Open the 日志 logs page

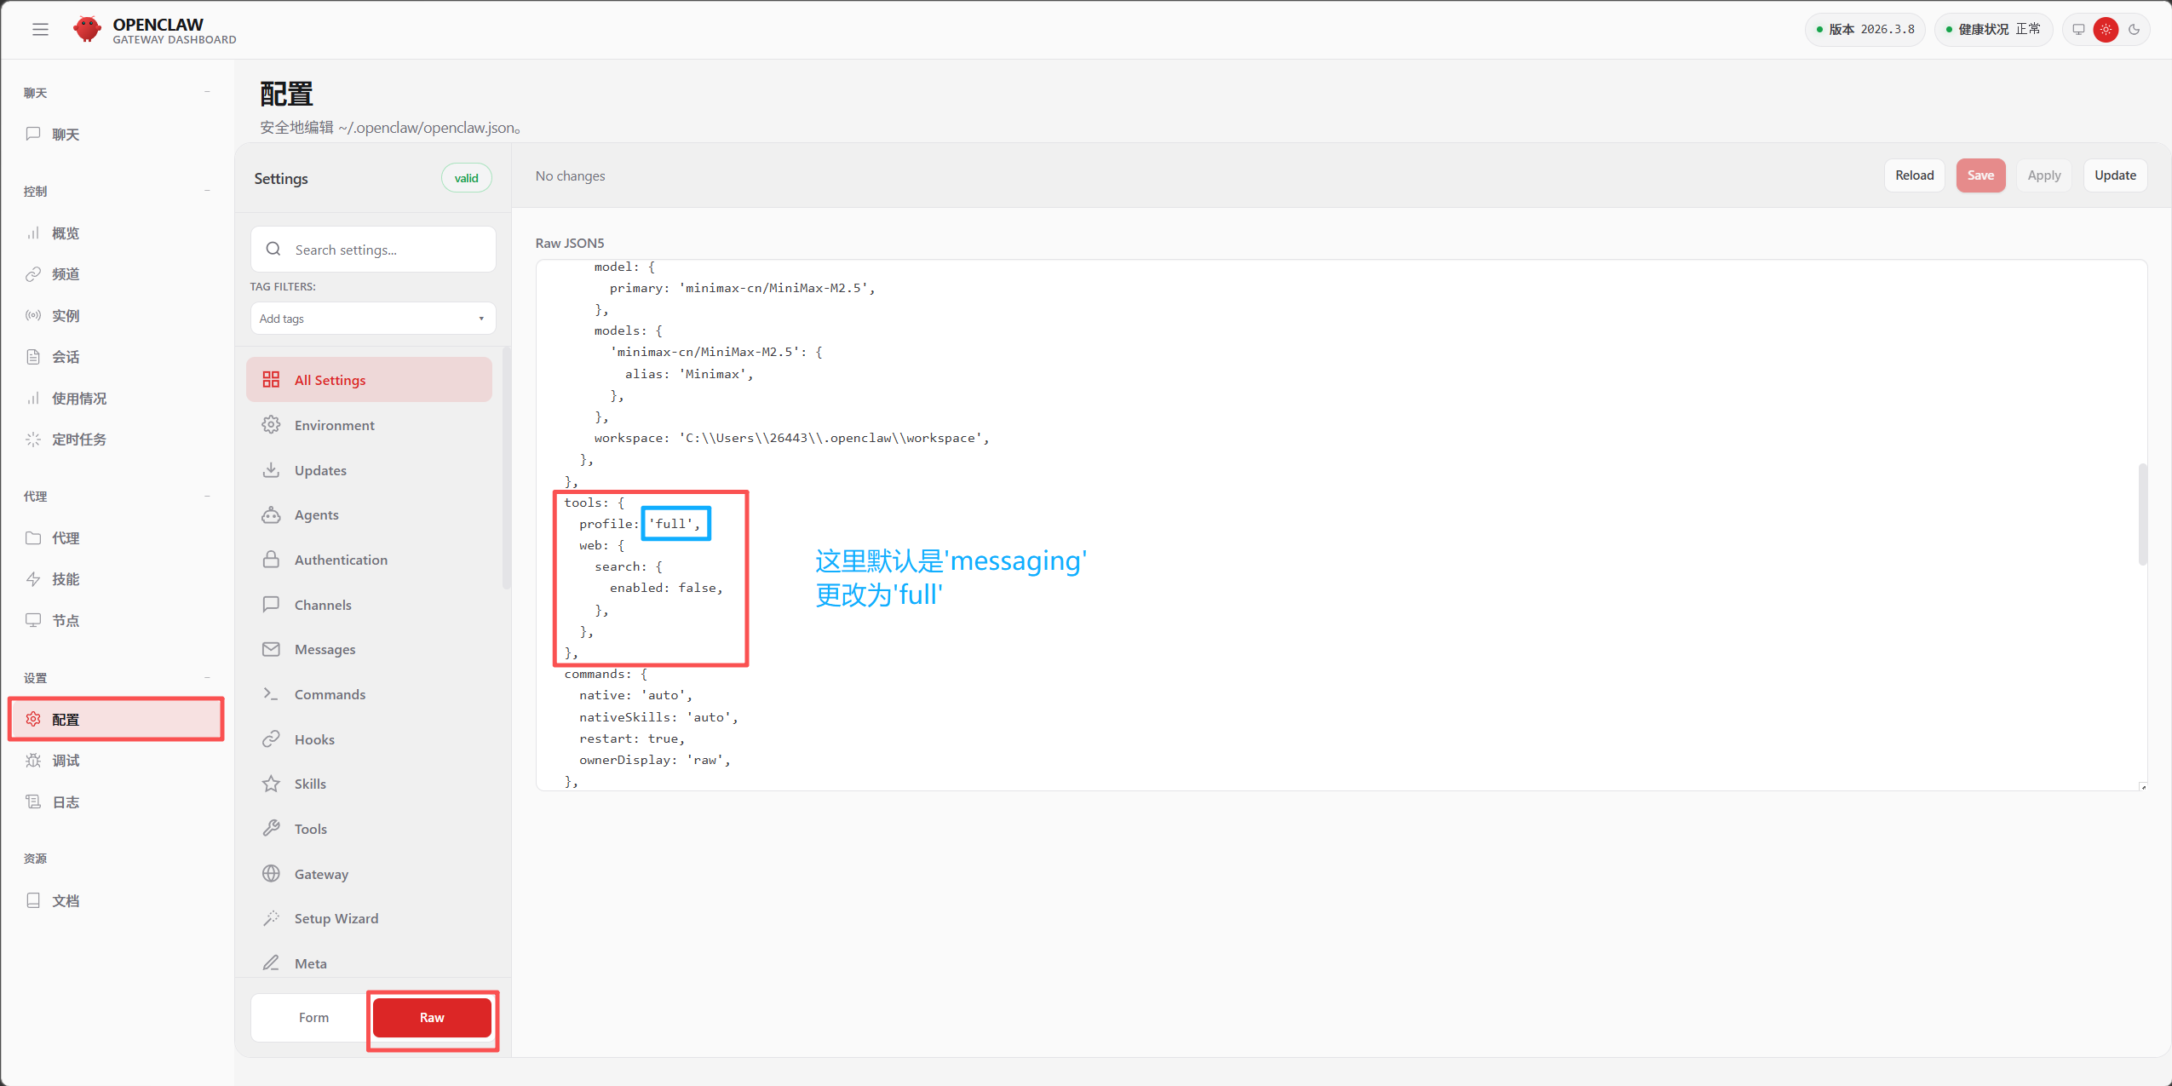[x=66, y=802]
